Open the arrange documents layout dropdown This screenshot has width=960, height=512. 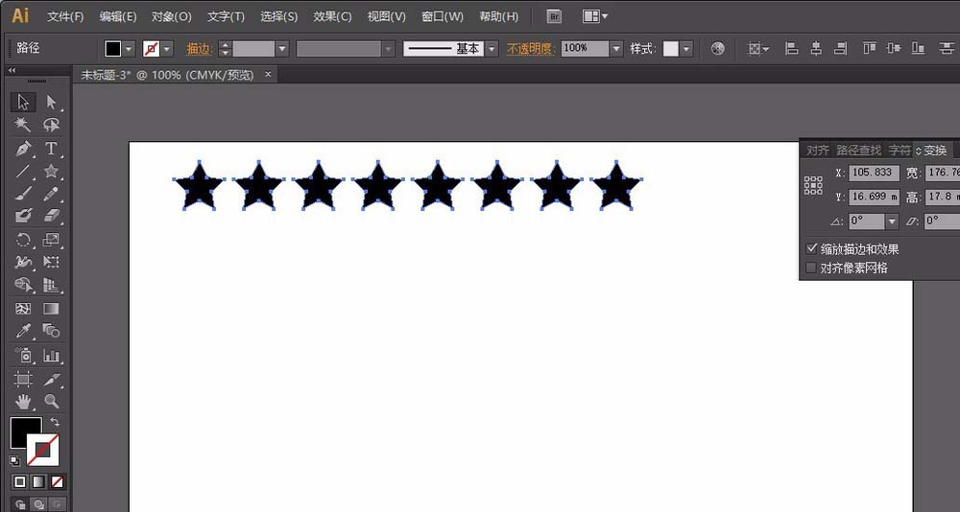pyautogui.click(x=595, y=16)
